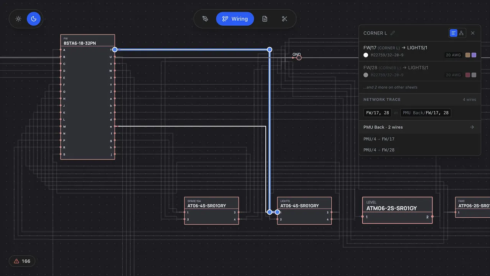The image size is (490, 276).
Task: Click the PMU Back/FW/17, 28 trace chip
Action: click(426, 113)
